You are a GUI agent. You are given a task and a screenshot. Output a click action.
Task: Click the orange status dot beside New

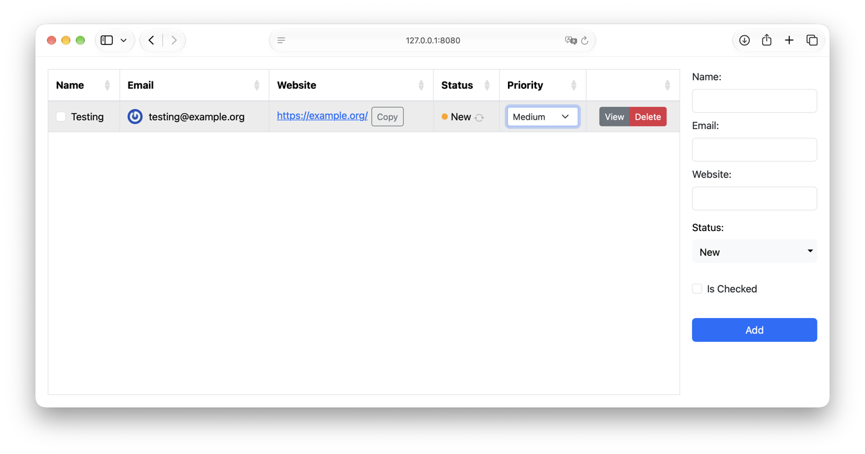(x=445, y=116)
